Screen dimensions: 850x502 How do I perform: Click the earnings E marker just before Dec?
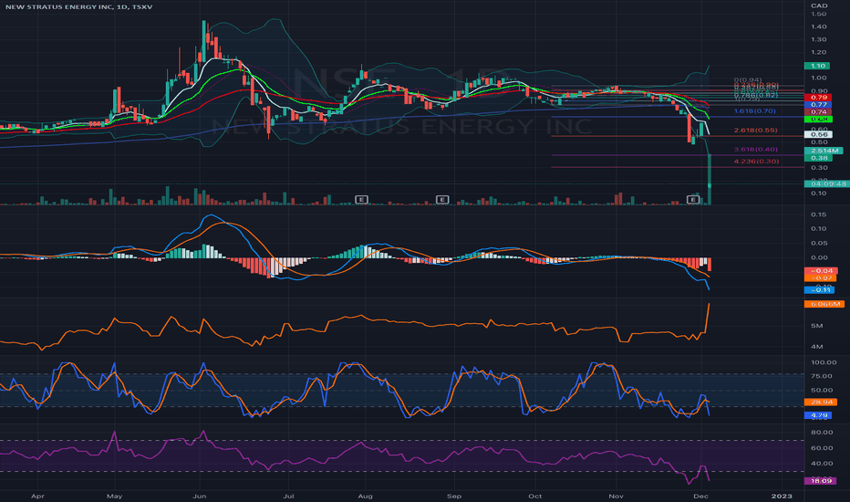[x=693, y=200]
